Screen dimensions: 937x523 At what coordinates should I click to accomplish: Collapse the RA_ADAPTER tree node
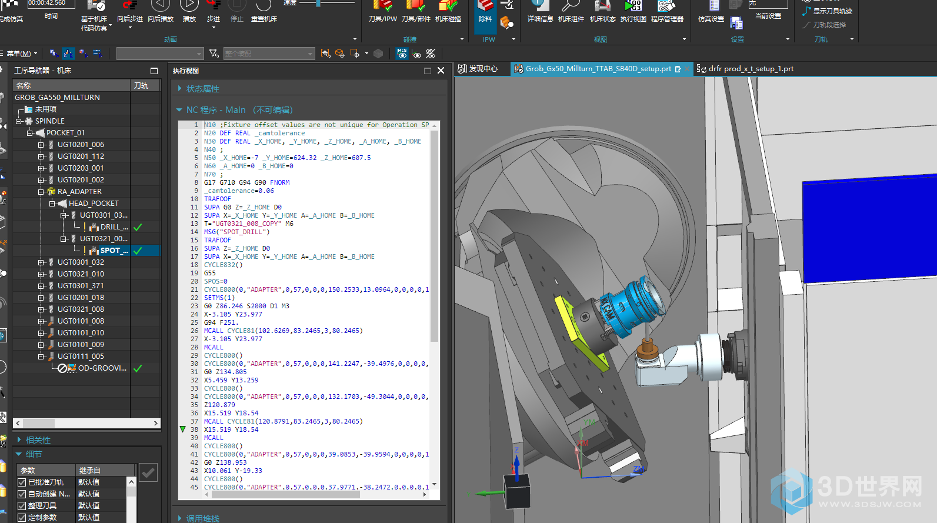[x=41, y=192]
